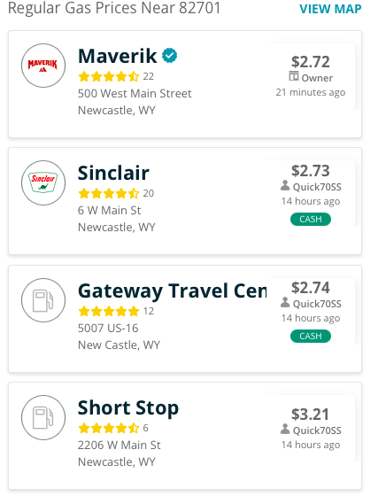Image resolution: width=378 pixels, height=496 pixels.
Task: Select the $2.72 Maverik price
Action: (x=311, y=62)
